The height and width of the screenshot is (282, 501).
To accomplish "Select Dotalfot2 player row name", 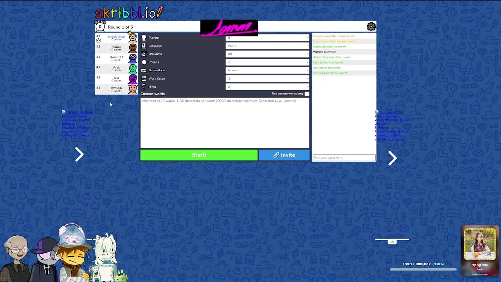I will (116, 57).
